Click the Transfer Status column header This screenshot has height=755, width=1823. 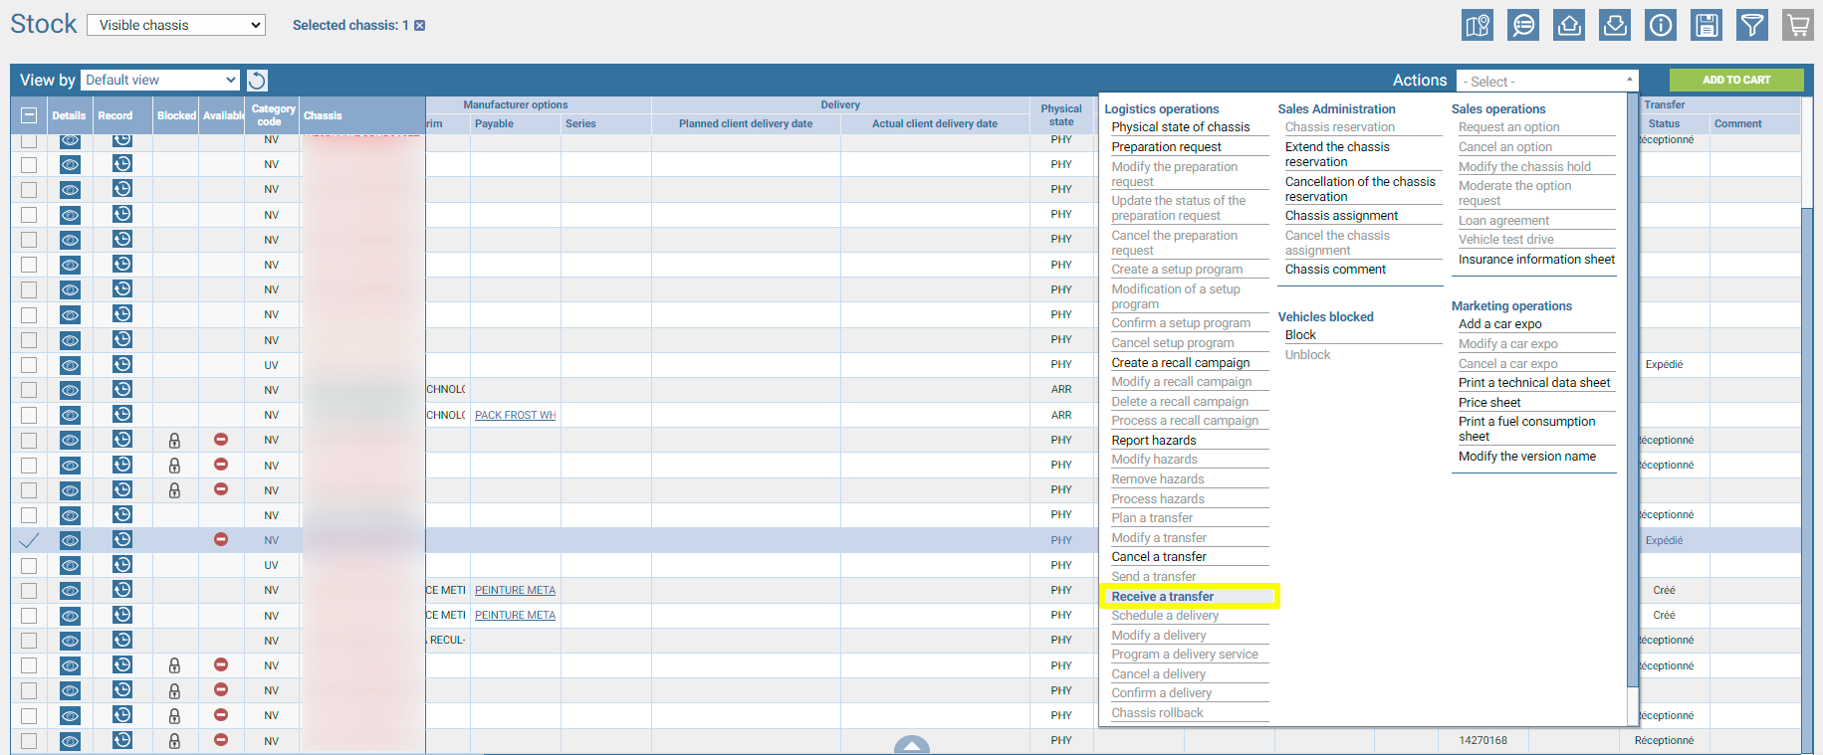(x=1664, y=124)
